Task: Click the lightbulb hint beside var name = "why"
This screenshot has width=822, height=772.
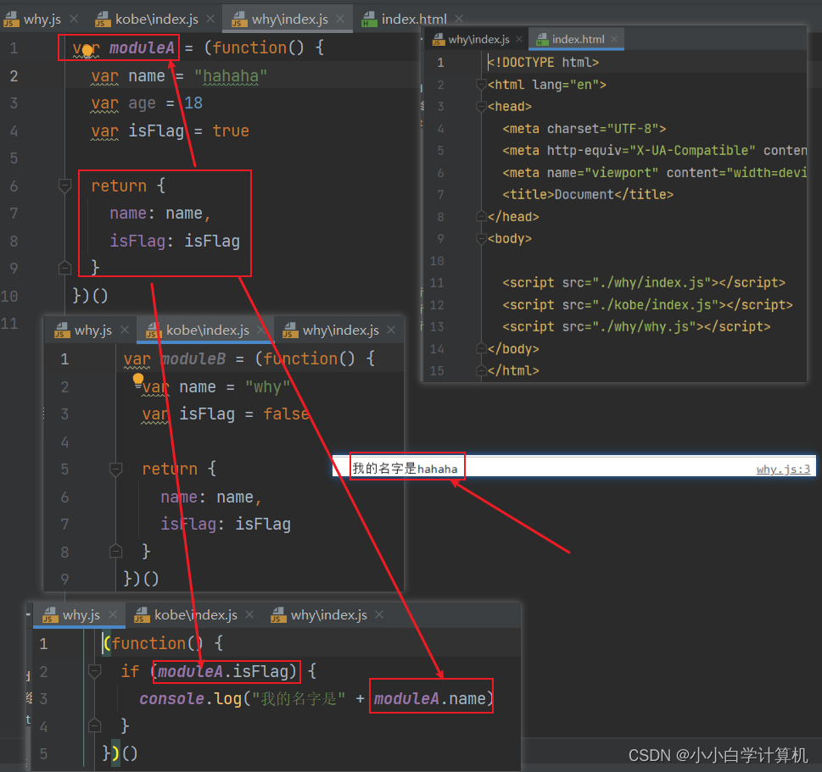Action: point(138,379)
